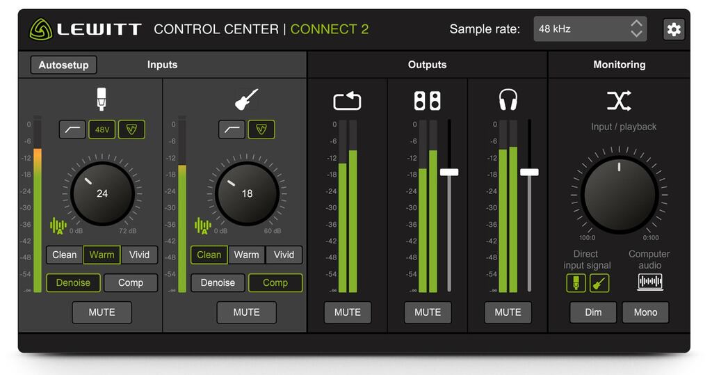Toggle Denoise on microphone input
Viewport: 712px width, 375px height.
click(73, 282)
